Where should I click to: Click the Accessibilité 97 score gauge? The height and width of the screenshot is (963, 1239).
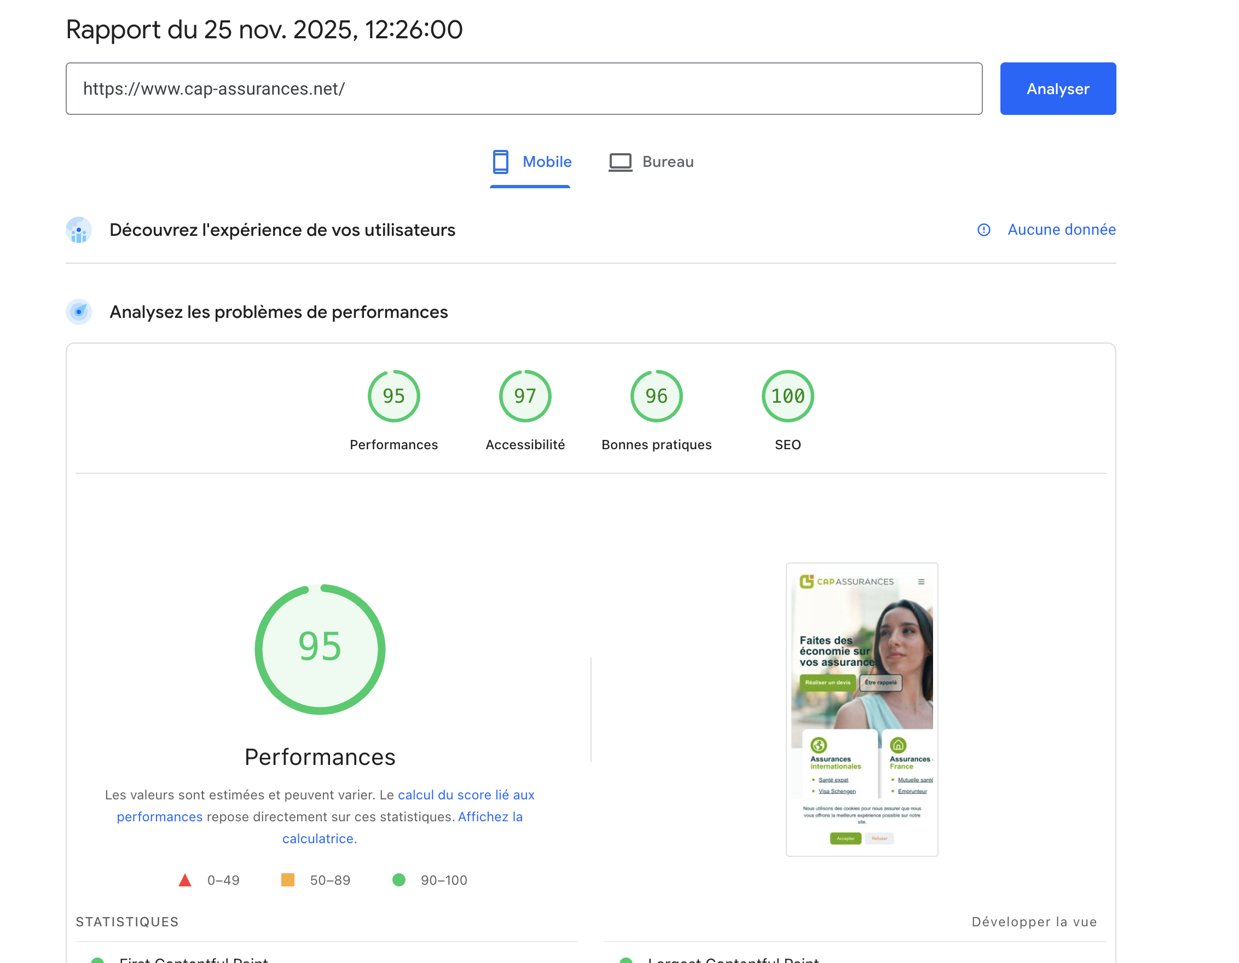pos(525,396)
